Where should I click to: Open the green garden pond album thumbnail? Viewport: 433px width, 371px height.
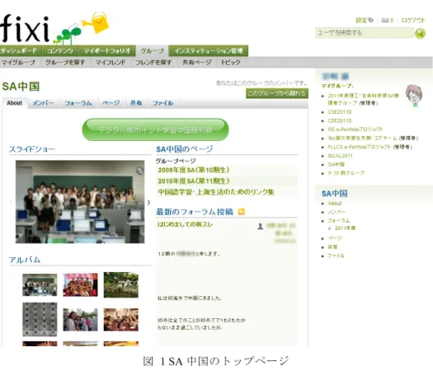[121, 285]
